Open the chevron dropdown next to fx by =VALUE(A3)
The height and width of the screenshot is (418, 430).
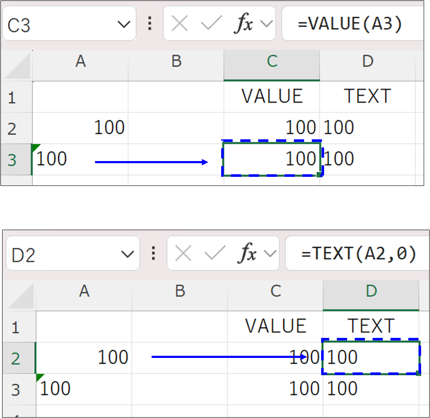click(266, 25)
